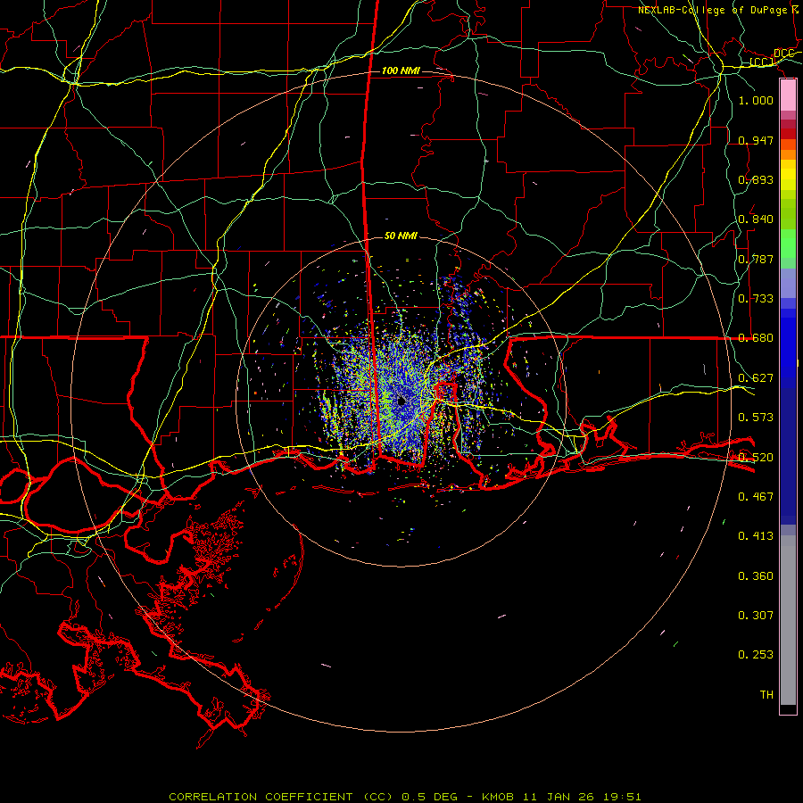Pick the periwinkle color band in the legend

point(788,283)
